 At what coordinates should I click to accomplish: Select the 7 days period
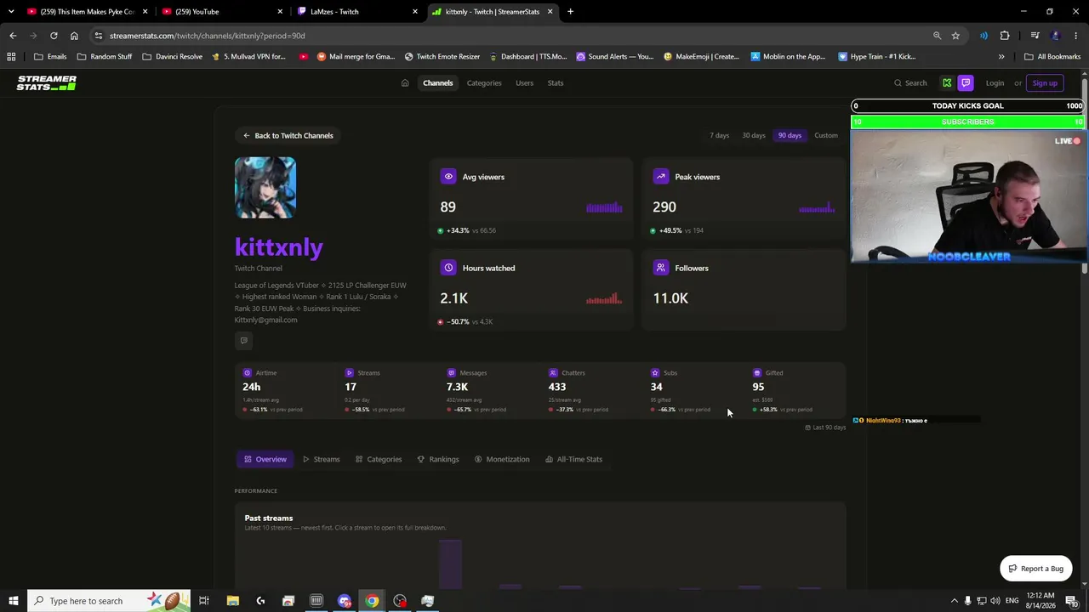click(720, 135)
